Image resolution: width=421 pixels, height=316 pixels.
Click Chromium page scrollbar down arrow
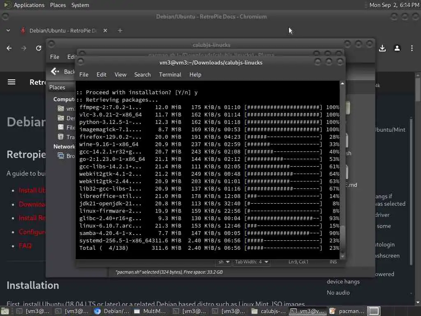[418, 302]
